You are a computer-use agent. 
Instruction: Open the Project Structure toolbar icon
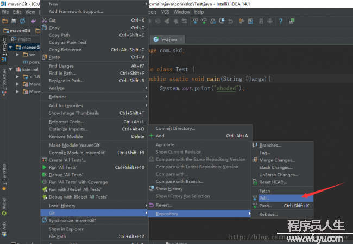pyautogui.click(x=250, y=21)
